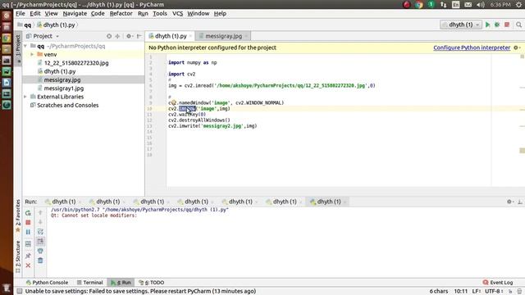The width and height of the screenshot is (525, 295).
Task: Select 12_22_515802272320.jpg in project tree
Action: click(76, 63)
